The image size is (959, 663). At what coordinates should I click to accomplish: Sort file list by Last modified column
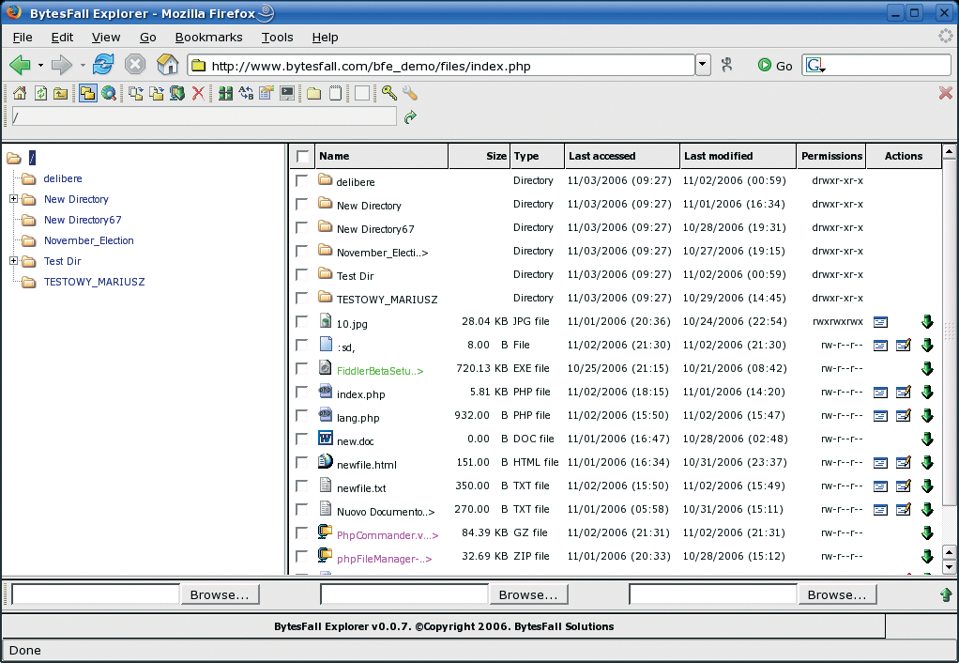(738, 156)
